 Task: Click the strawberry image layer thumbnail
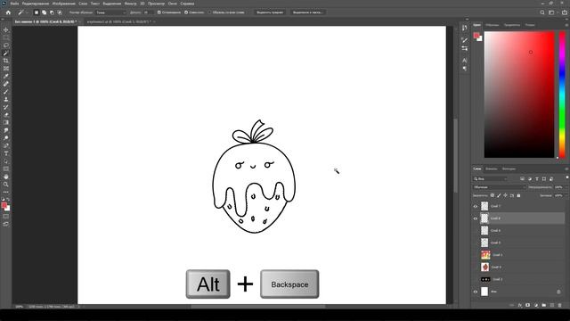[x=484, y=267]
